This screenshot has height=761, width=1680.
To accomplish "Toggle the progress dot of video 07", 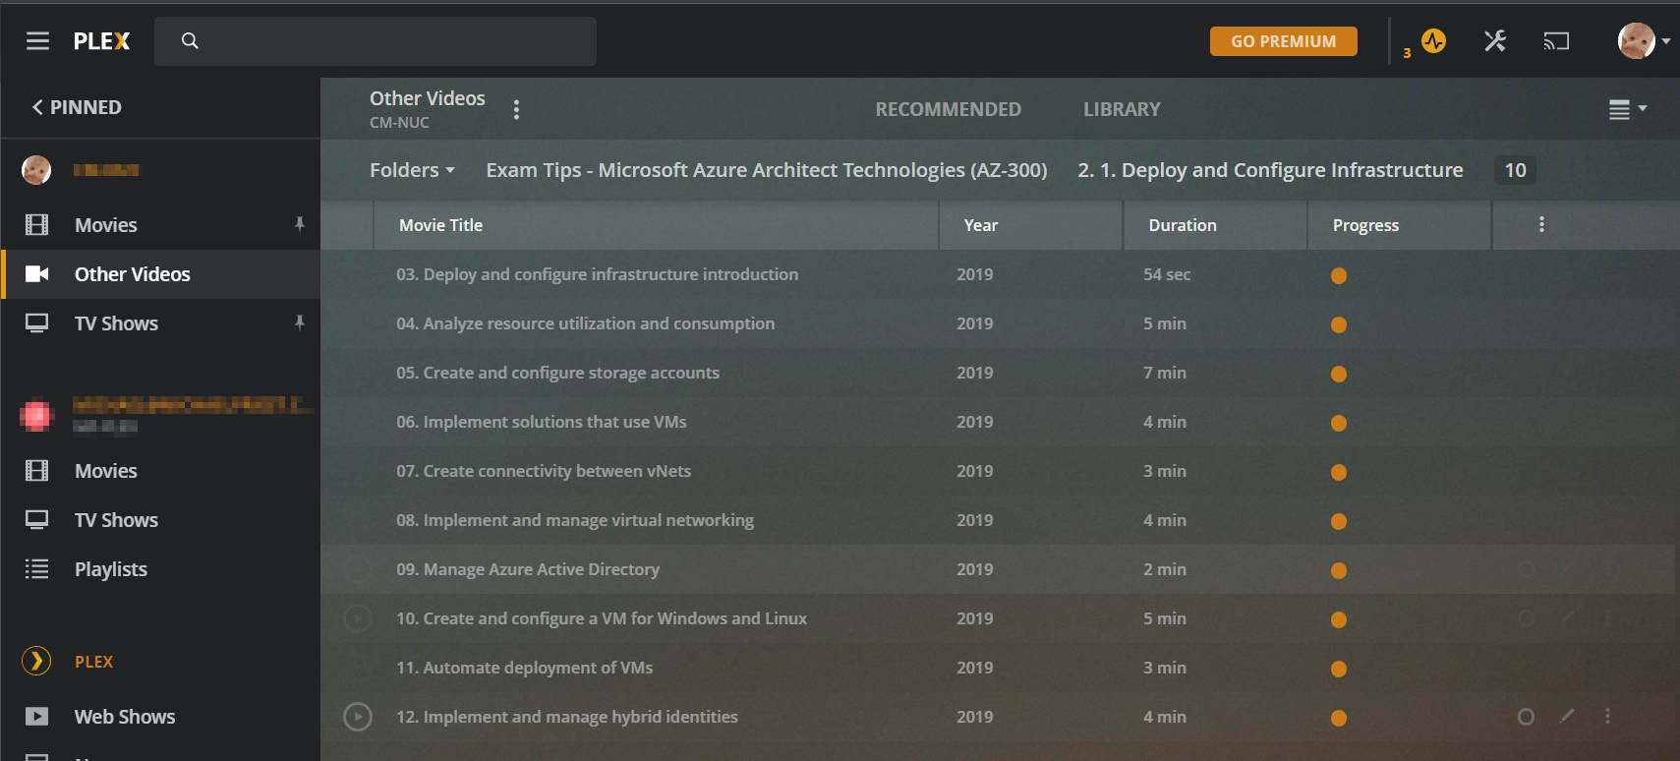I will 1338,472.
